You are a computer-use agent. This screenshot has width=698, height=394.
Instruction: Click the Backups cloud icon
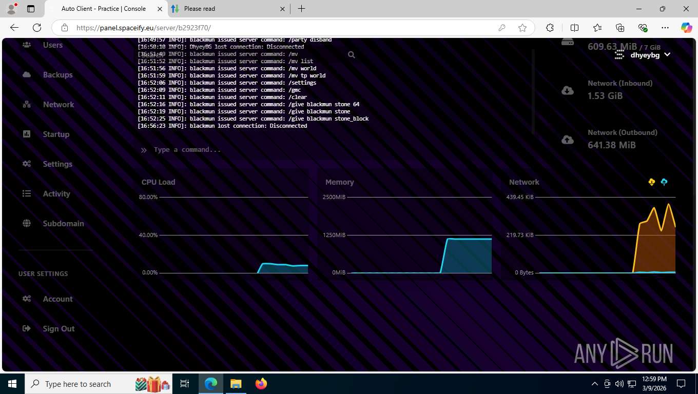tap(27, 75)
